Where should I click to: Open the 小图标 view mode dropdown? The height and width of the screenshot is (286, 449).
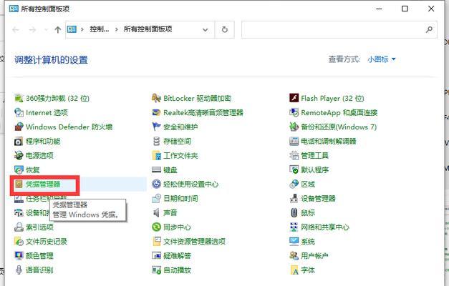[x=382, y=59]
